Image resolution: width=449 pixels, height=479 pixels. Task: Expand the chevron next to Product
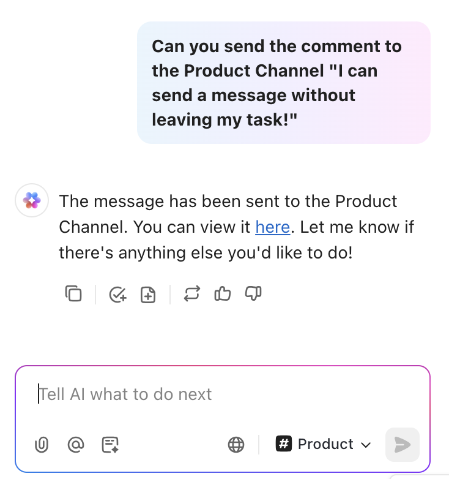coord(366,445)
